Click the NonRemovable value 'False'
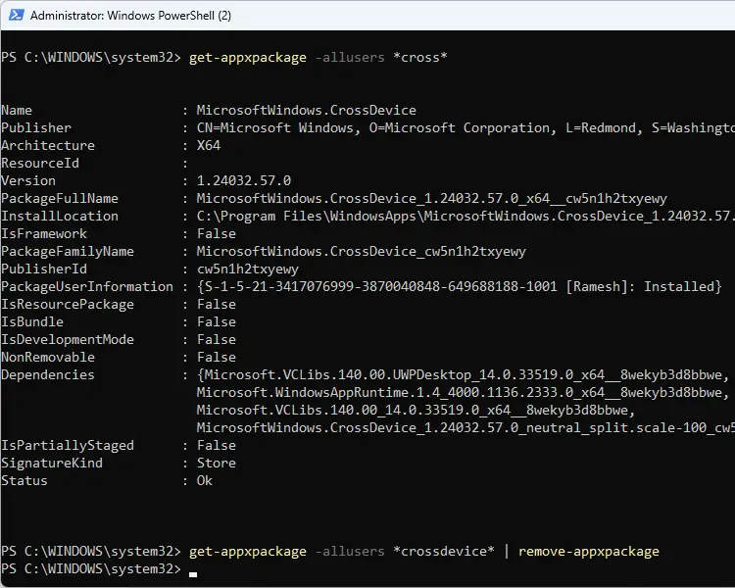The height and width of the screenshot is (588, 735). [x=217, y=358]
